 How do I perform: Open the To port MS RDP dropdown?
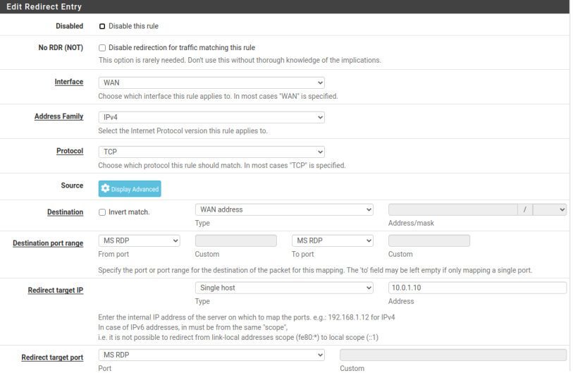(332, 241)
